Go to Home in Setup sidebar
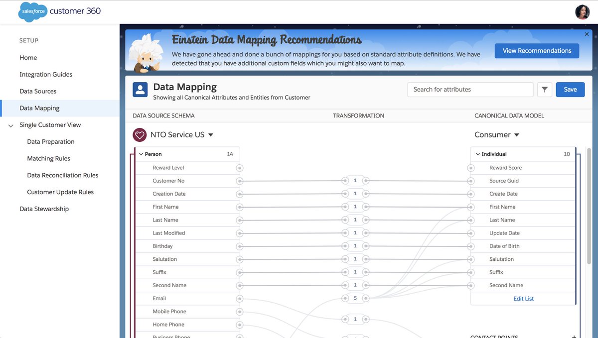Screen dimensions: 598x338 [x=28, y=58]
